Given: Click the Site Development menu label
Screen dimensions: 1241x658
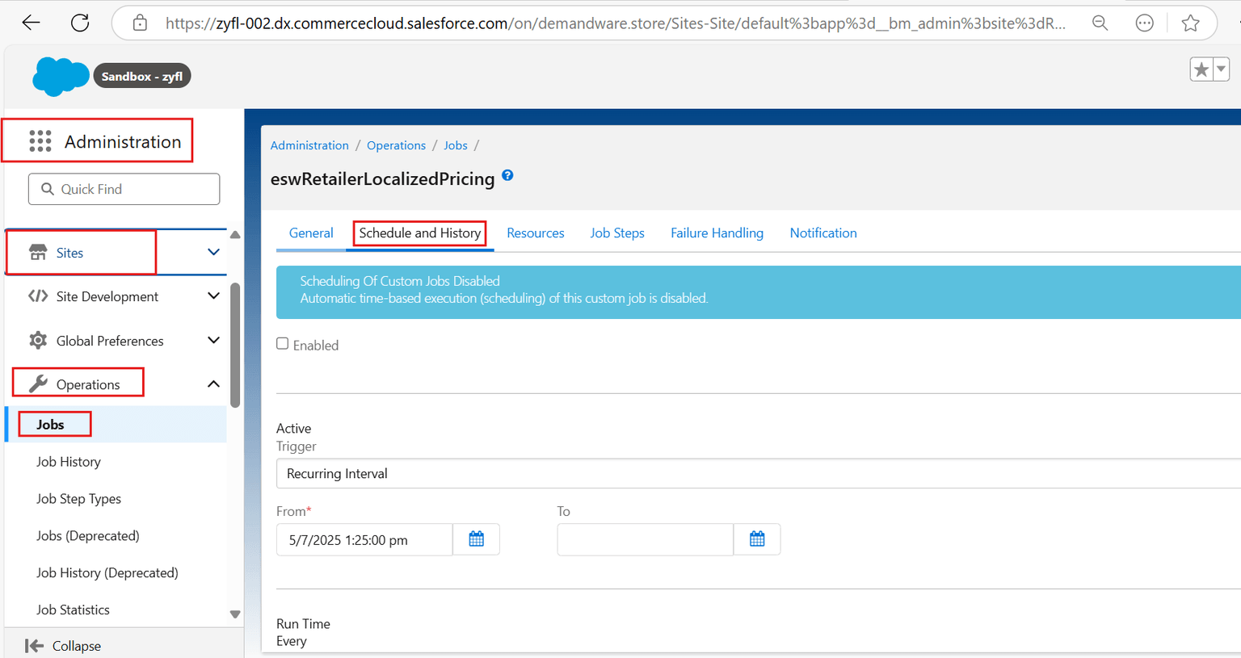Looking at the screenshot, I should click(x=107, y=296).
